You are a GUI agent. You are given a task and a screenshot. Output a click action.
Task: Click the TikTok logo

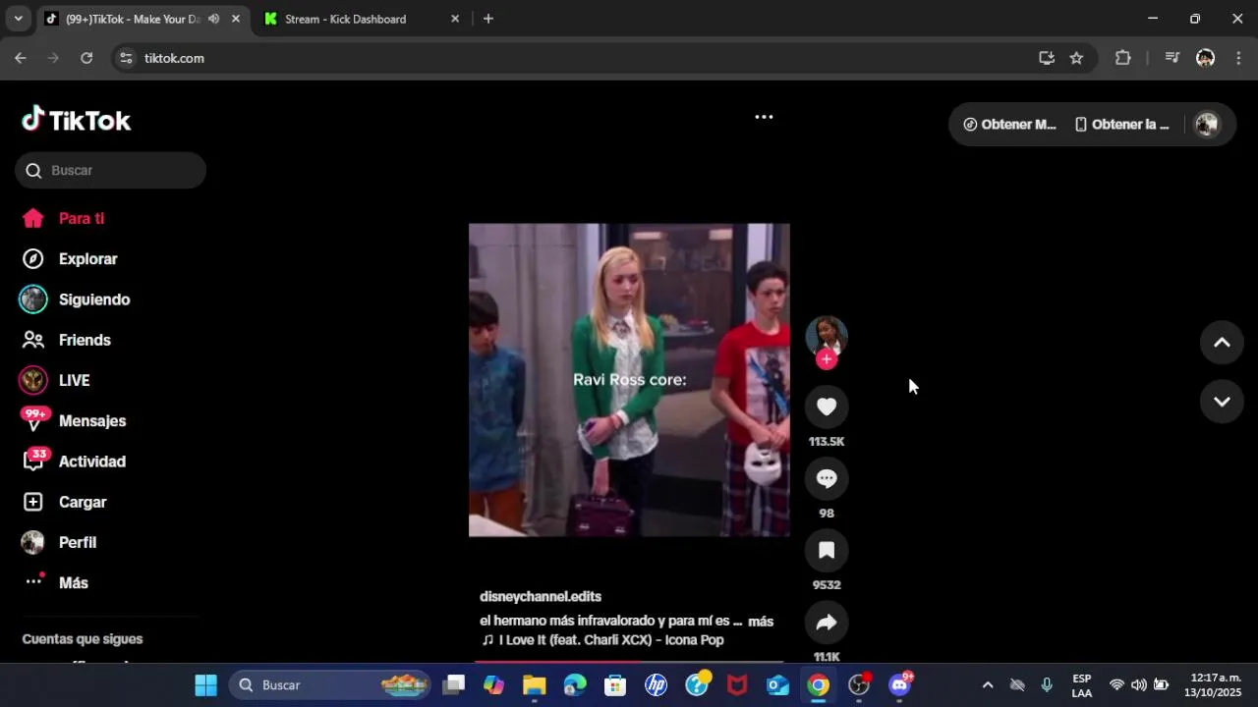tap(76, 120)
